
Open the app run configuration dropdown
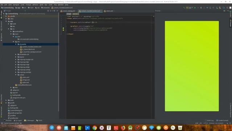tap(190, 8)
